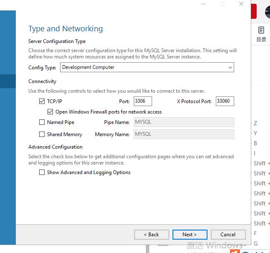This screenshot has height=253, width=270.
Task: Click the Port 3306 input field
Action: [143, 101]
